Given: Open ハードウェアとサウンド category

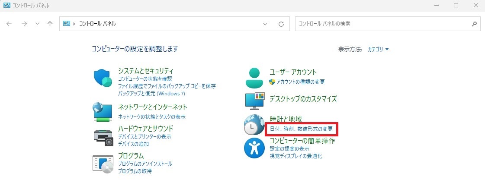Looking at the screenshot, I should click(146, 128).
